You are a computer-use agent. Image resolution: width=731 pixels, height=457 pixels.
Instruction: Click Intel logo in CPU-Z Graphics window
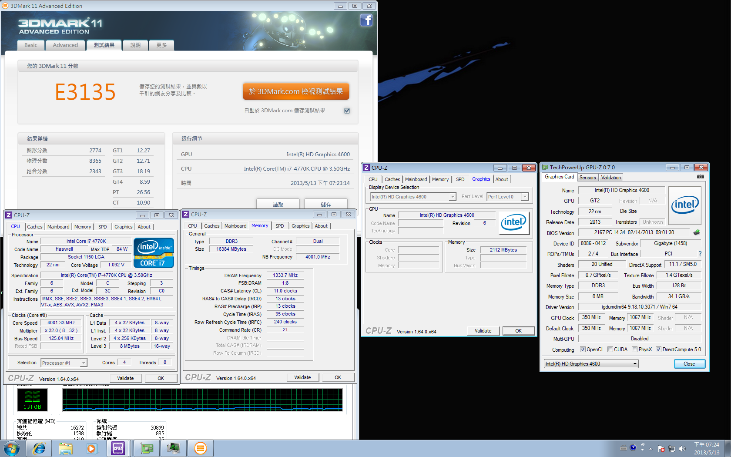click(513, 222)
